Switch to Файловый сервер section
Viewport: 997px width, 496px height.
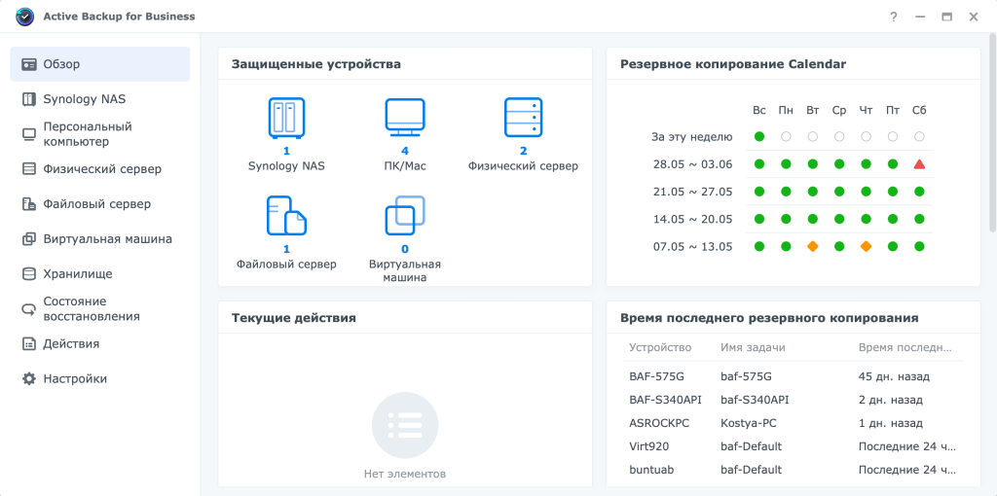point(100,204)
